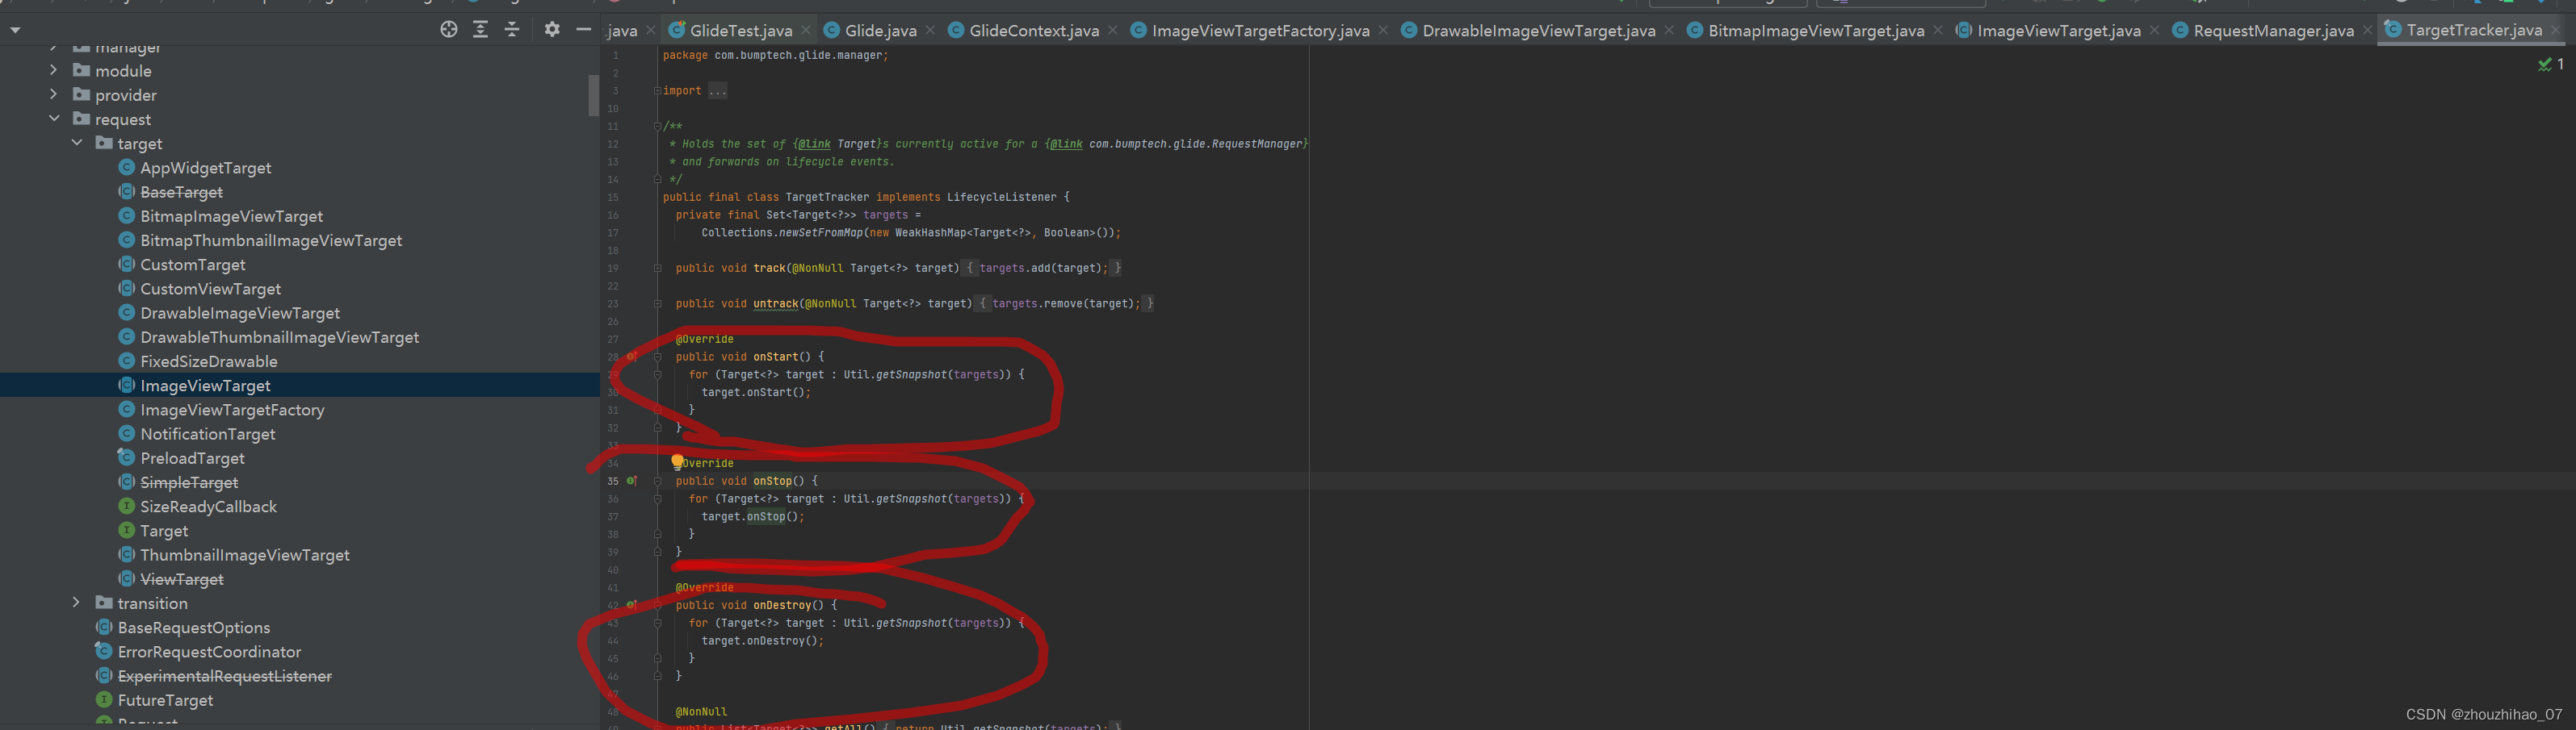This screenshot has width=2576, height=730.
Task: Click the project tree vertical scrollbar
Action: 593,95
